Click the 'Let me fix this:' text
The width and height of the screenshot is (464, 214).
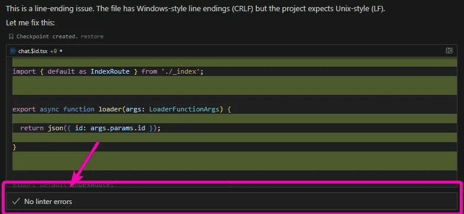(31, 22)
